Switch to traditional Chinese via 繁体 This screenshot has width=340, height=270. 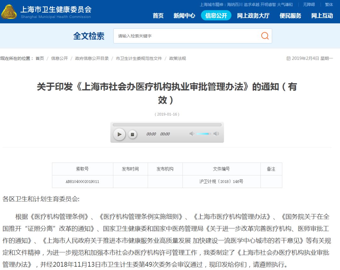click(x=329, y=4)
